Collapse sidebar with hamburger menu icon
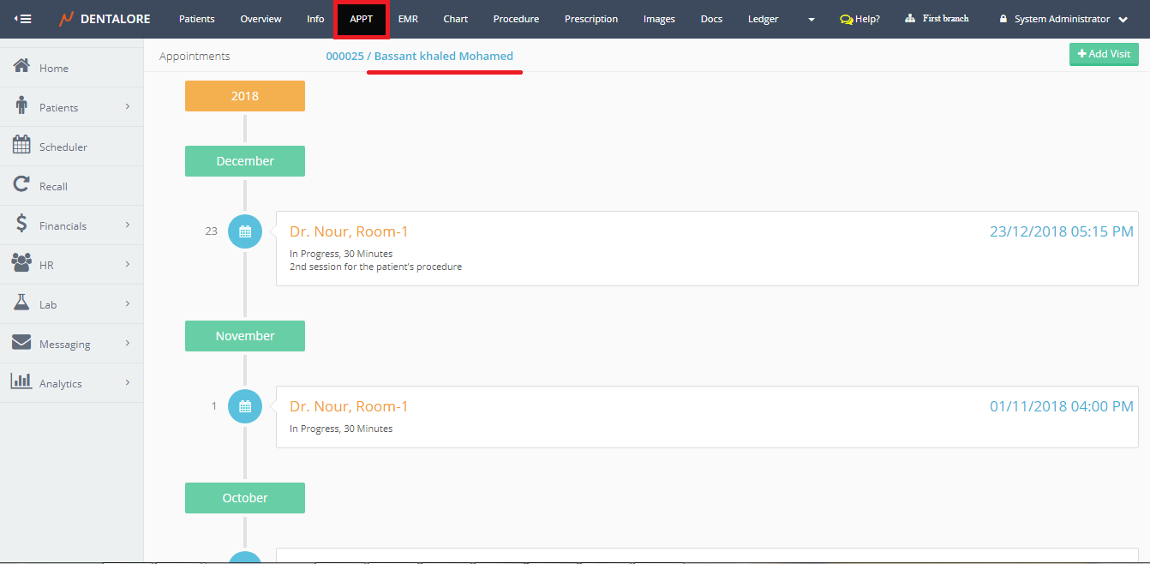Viewport: 1150px width, 564px height. 23,19
